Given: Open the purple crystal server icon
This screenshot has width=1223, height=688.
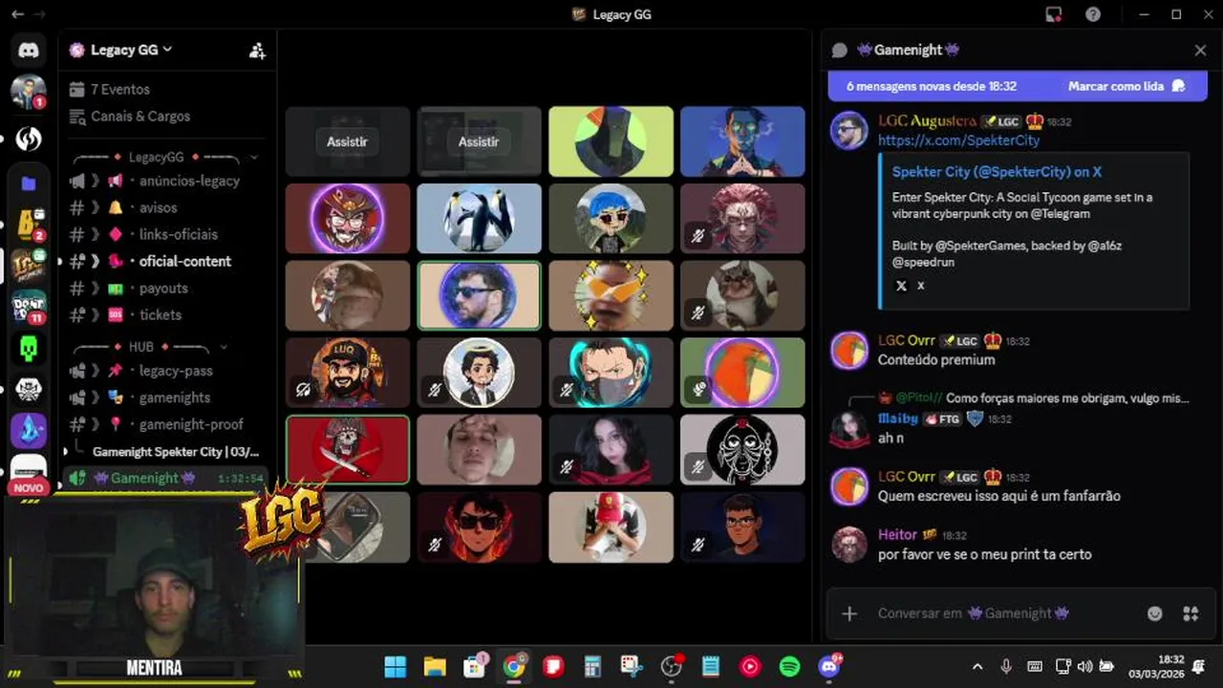Looking at the screenshot, I should point(28,430).
